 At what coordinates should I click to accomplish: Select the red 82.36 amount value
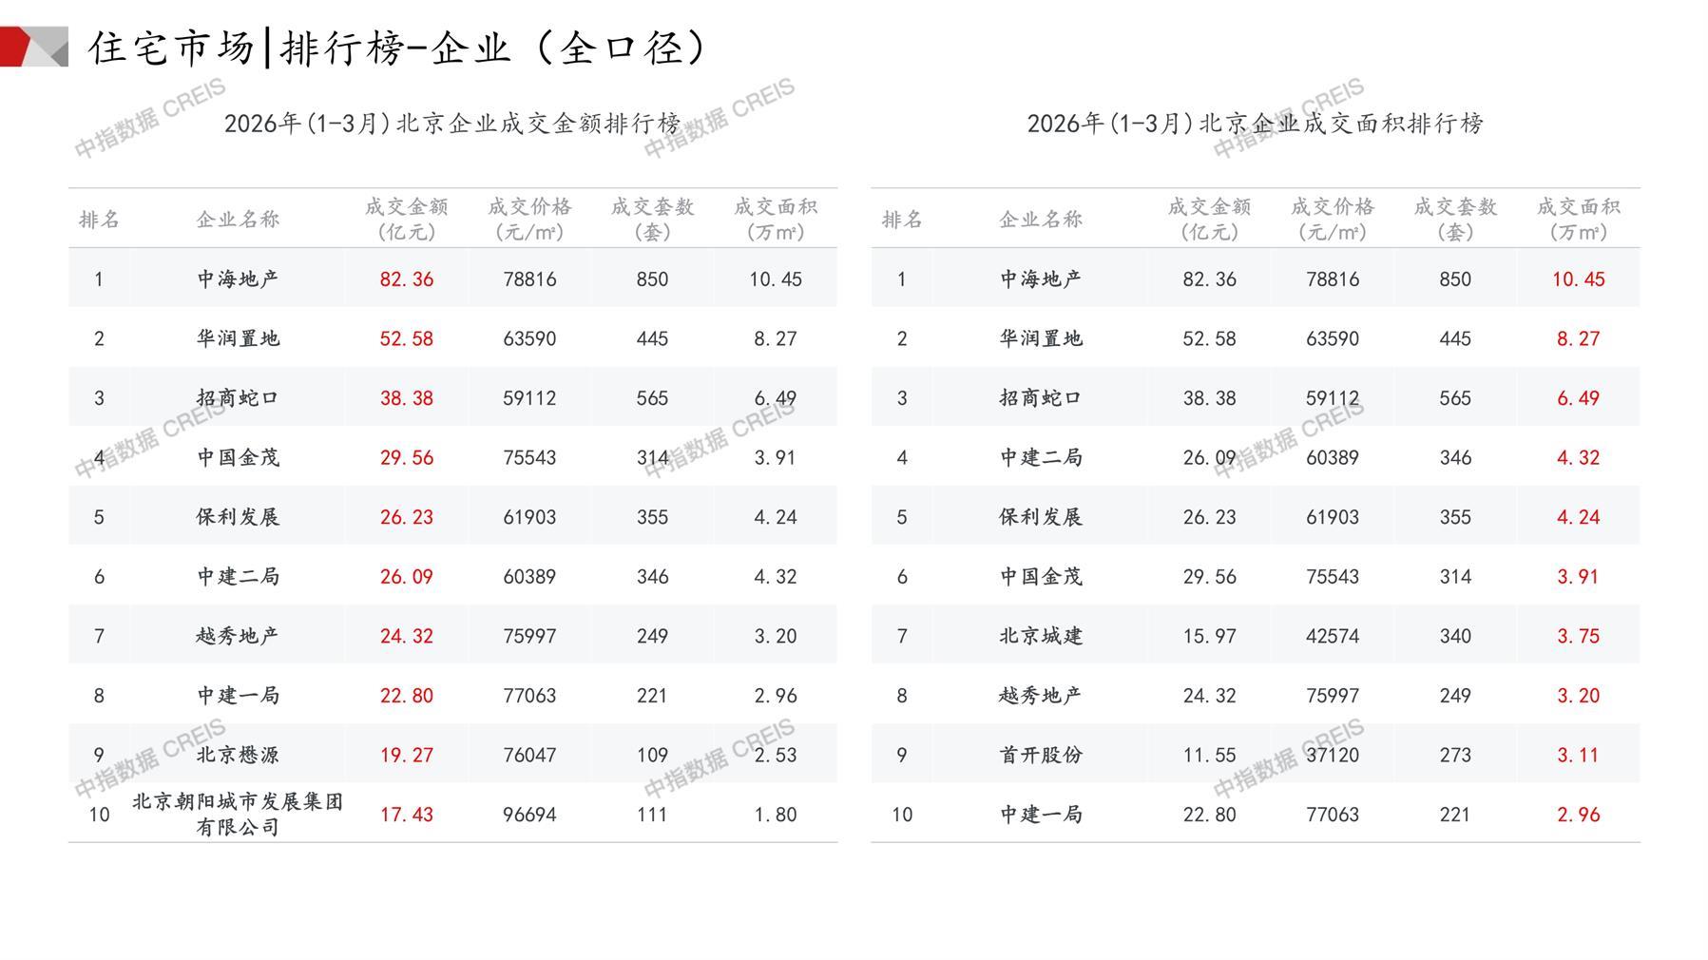[406, 279]
